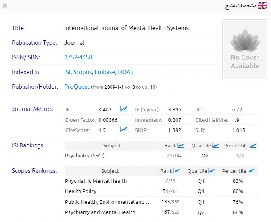Image resolution: width=271 pixels, height=222 pixels.
Task: Click the Embase index link
Action: 105,72
